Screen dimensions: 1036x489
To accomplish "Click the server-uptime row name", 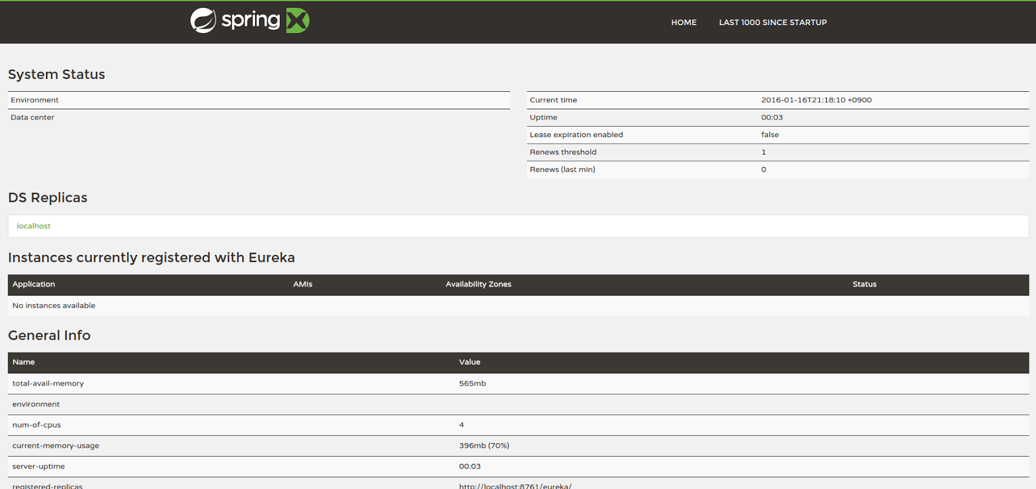I will [38, 466].
